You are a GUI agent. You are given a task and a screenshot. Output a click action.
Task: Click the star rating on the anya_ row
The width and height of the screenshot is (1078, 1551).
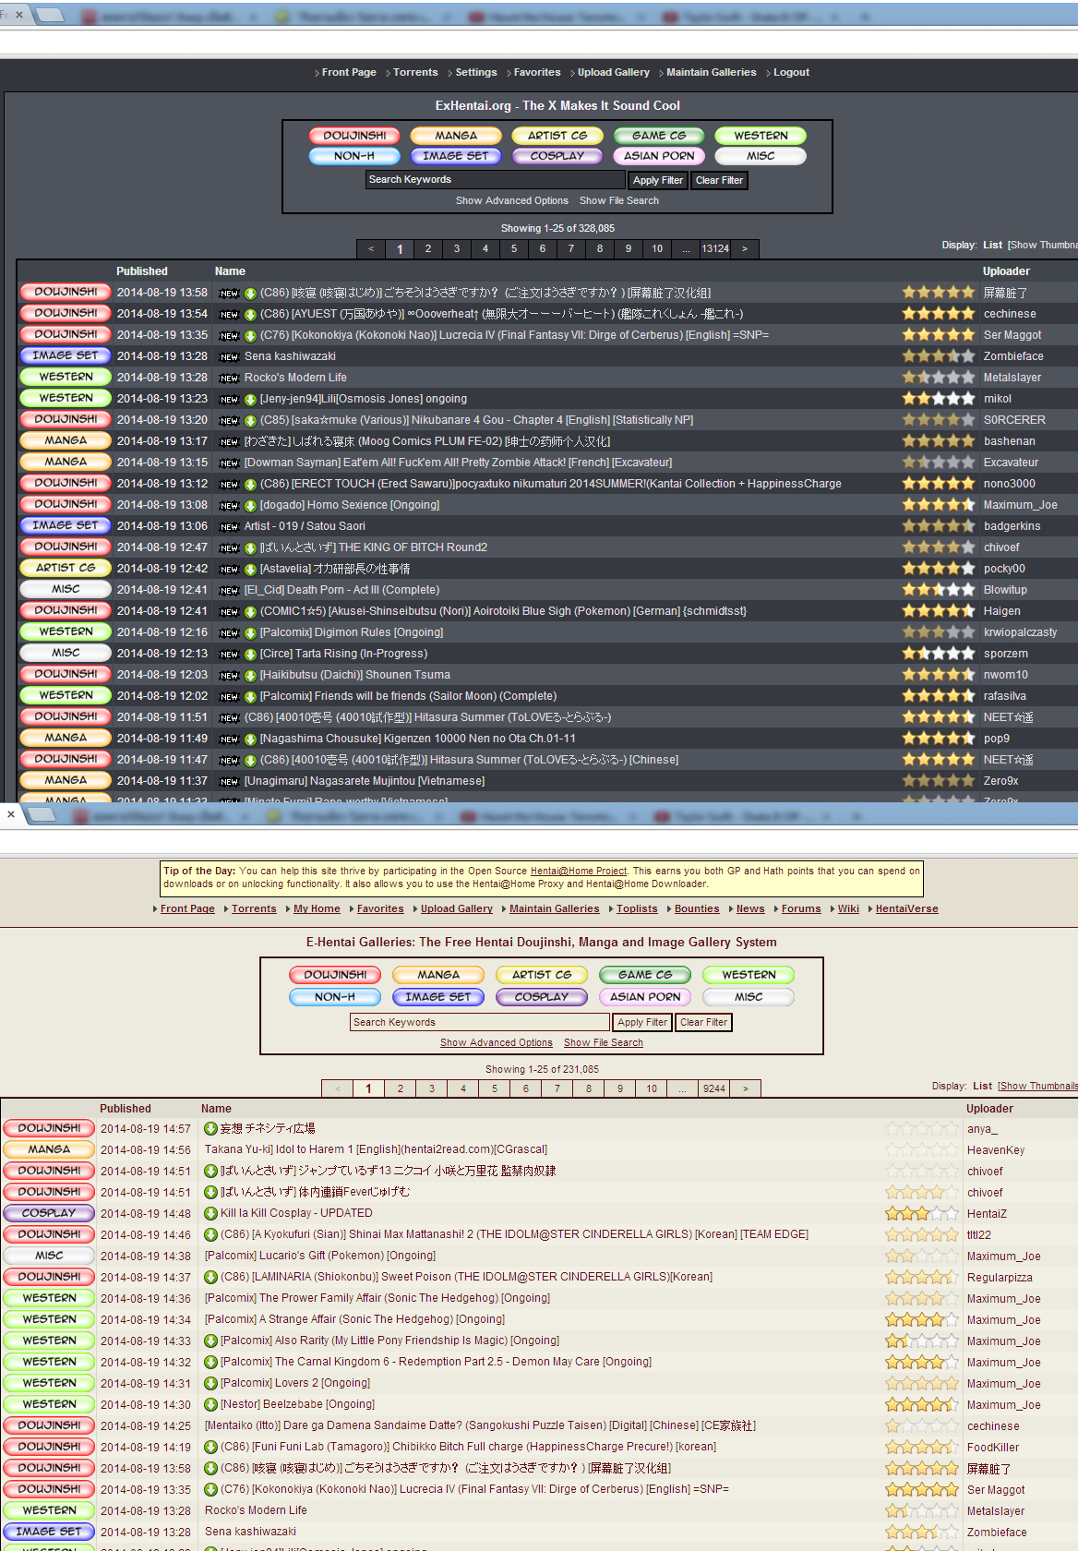tap(922, 1128)
